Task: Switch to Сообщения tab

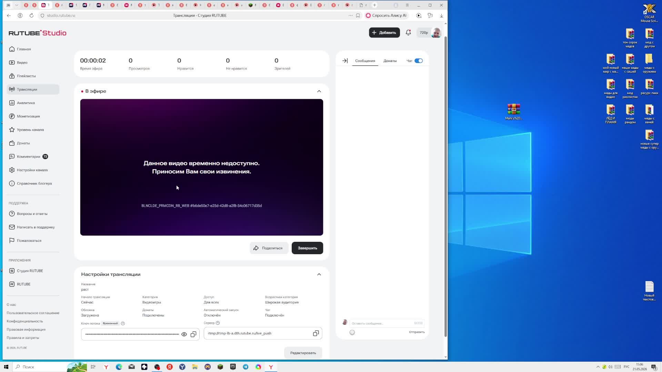Action: tap(365, 61)
